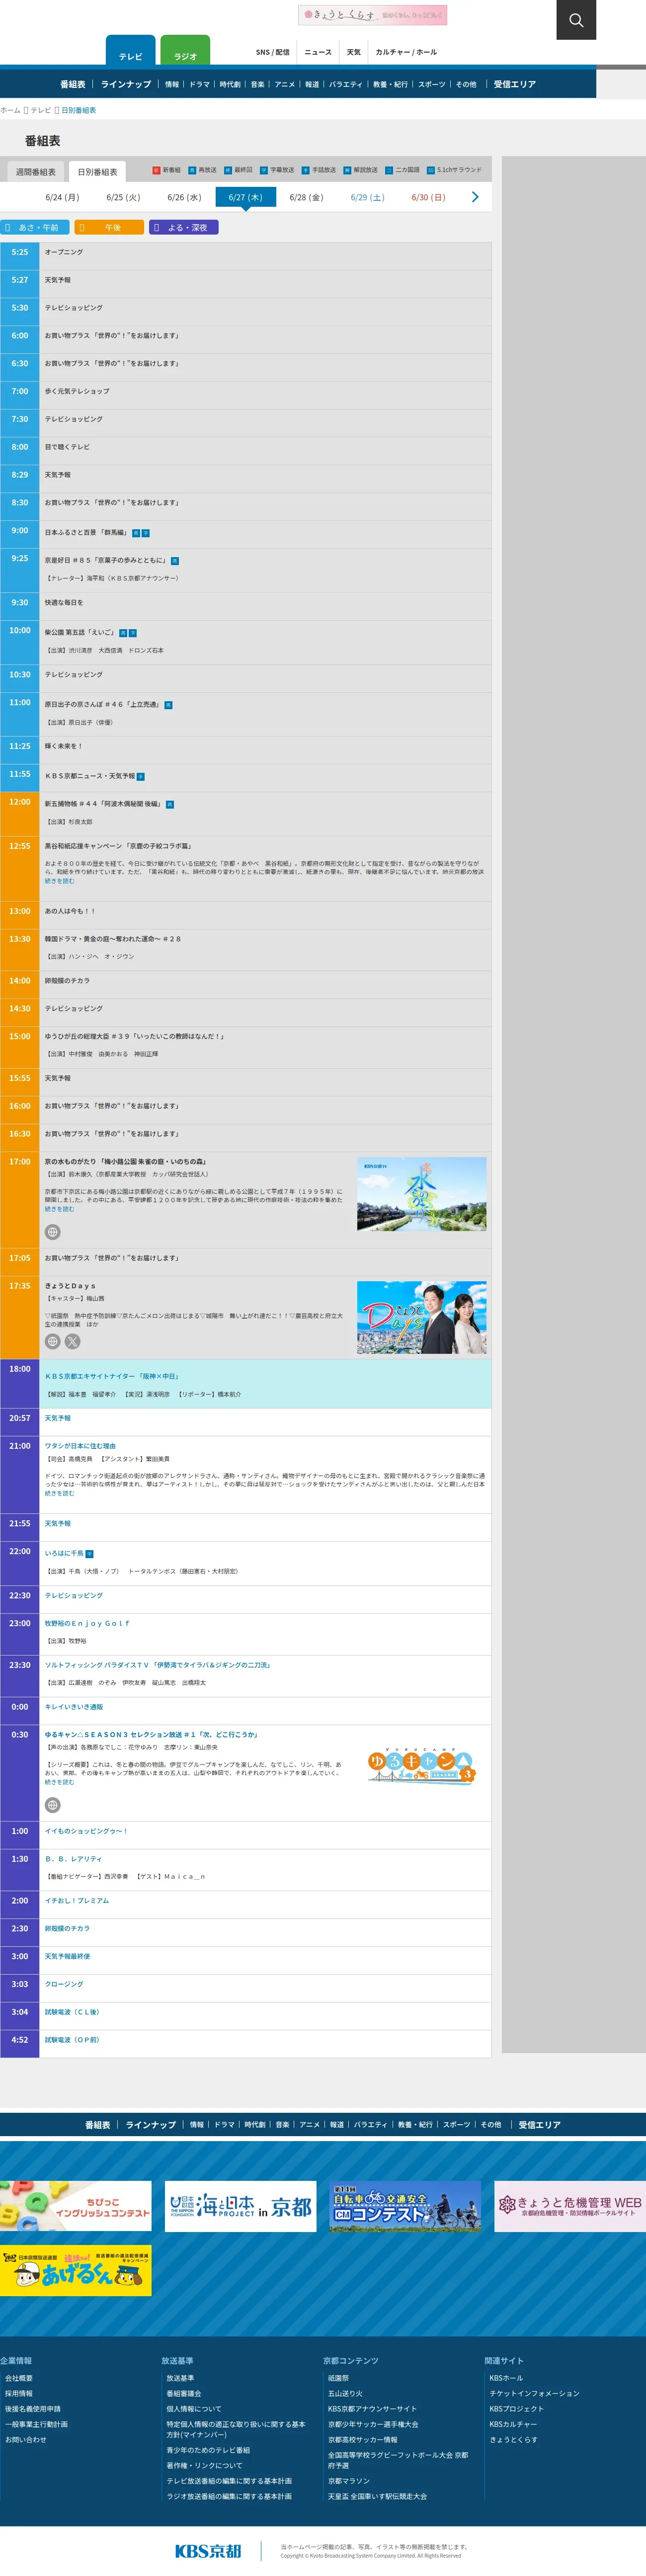The width and height of the screenshot is (646, 2576).
Task: Open the あげるくん campaign banner
Action: 76,2271
